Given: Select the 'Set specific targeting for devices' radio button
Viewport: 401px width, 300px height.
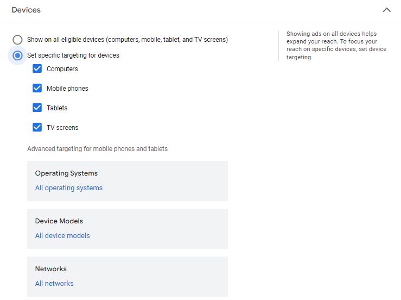Looking at the screenshot, I should tap(18, 55).
